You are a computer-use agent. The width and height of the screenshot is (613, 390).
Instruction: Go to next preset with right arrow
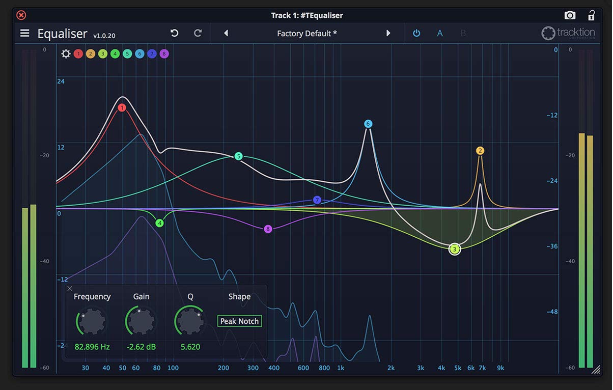[388, 33]
